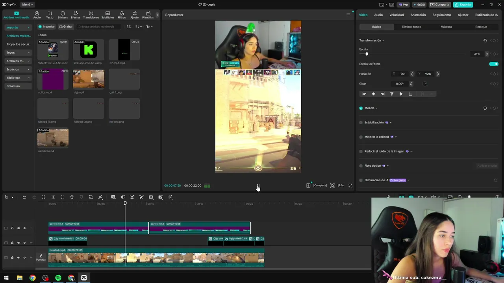Viewport: 504px width, 283px height.
Task: Click the Girar rotation dial
Action: pyautogui.click(x=426, y=84)
